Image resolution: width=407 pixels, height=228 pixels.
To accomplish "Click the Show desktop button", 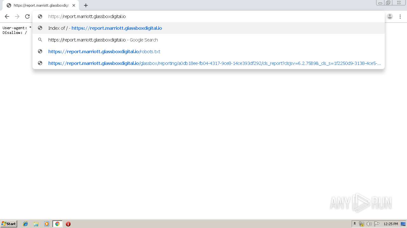I will (404, 224).
